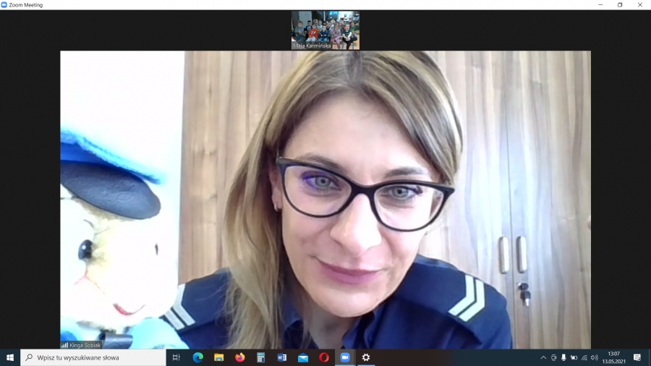Select the Maja Karmińska video thumbnail

pos(325,30)
